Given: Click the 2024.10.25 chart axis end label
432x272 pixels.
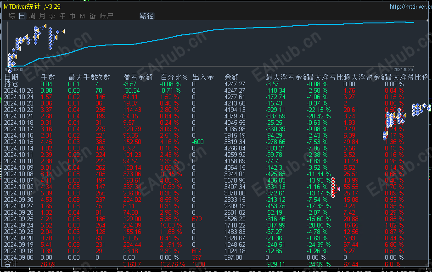Looking at the screenshot, I should 404,70.
